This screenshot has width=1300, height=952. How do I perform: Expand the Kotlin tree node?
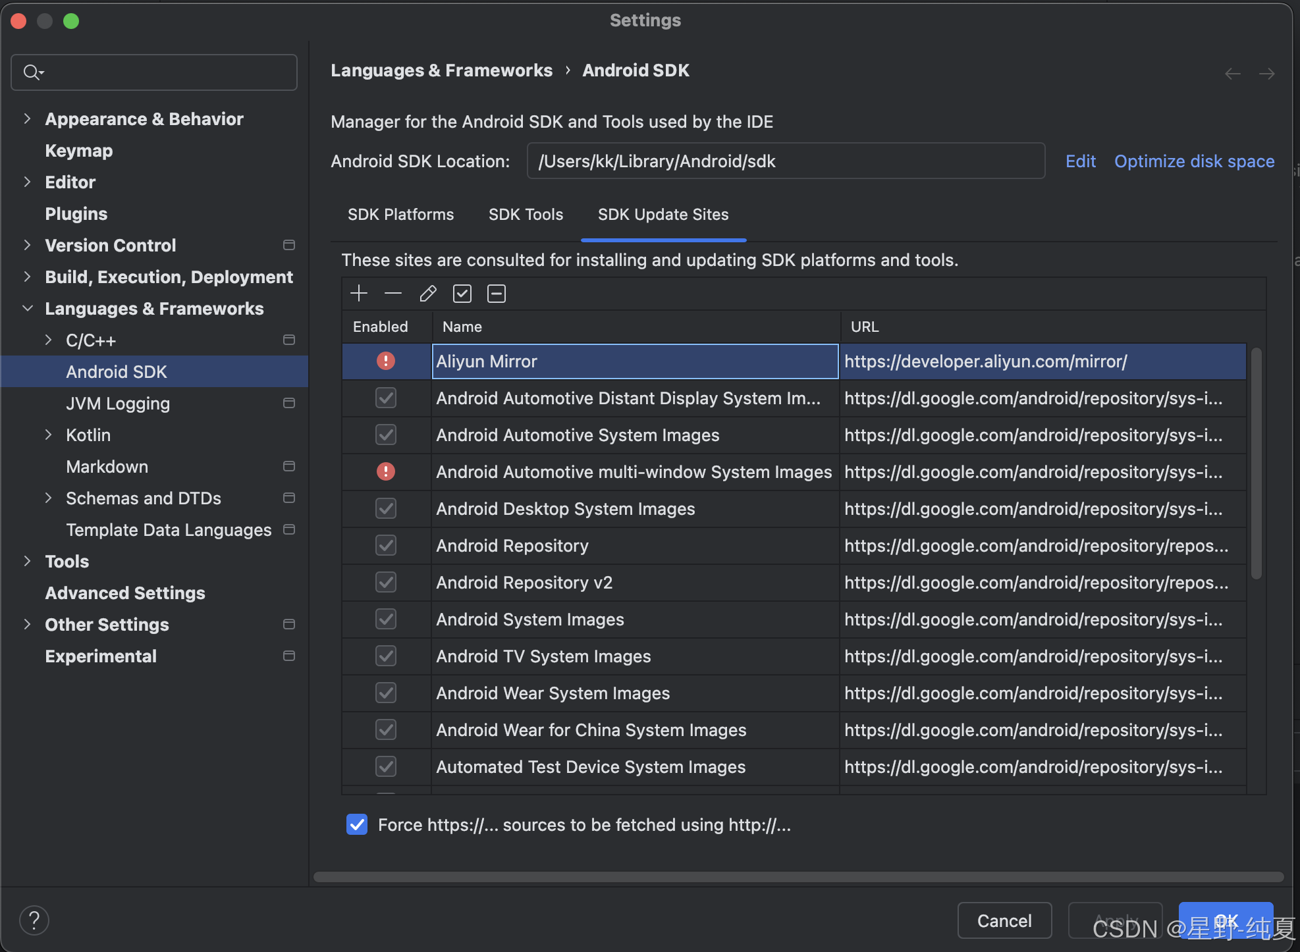[x=48, y=435]
